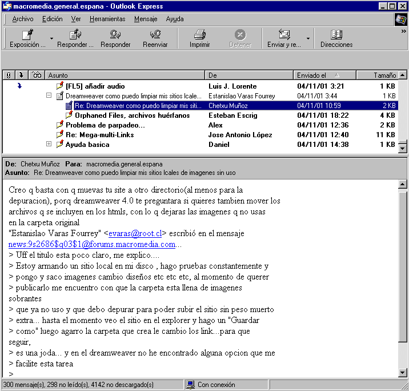The height and width of the screenshot is (391, 409).
Task: Open the Exposición dropdown arrow
Action: point(51,39)
